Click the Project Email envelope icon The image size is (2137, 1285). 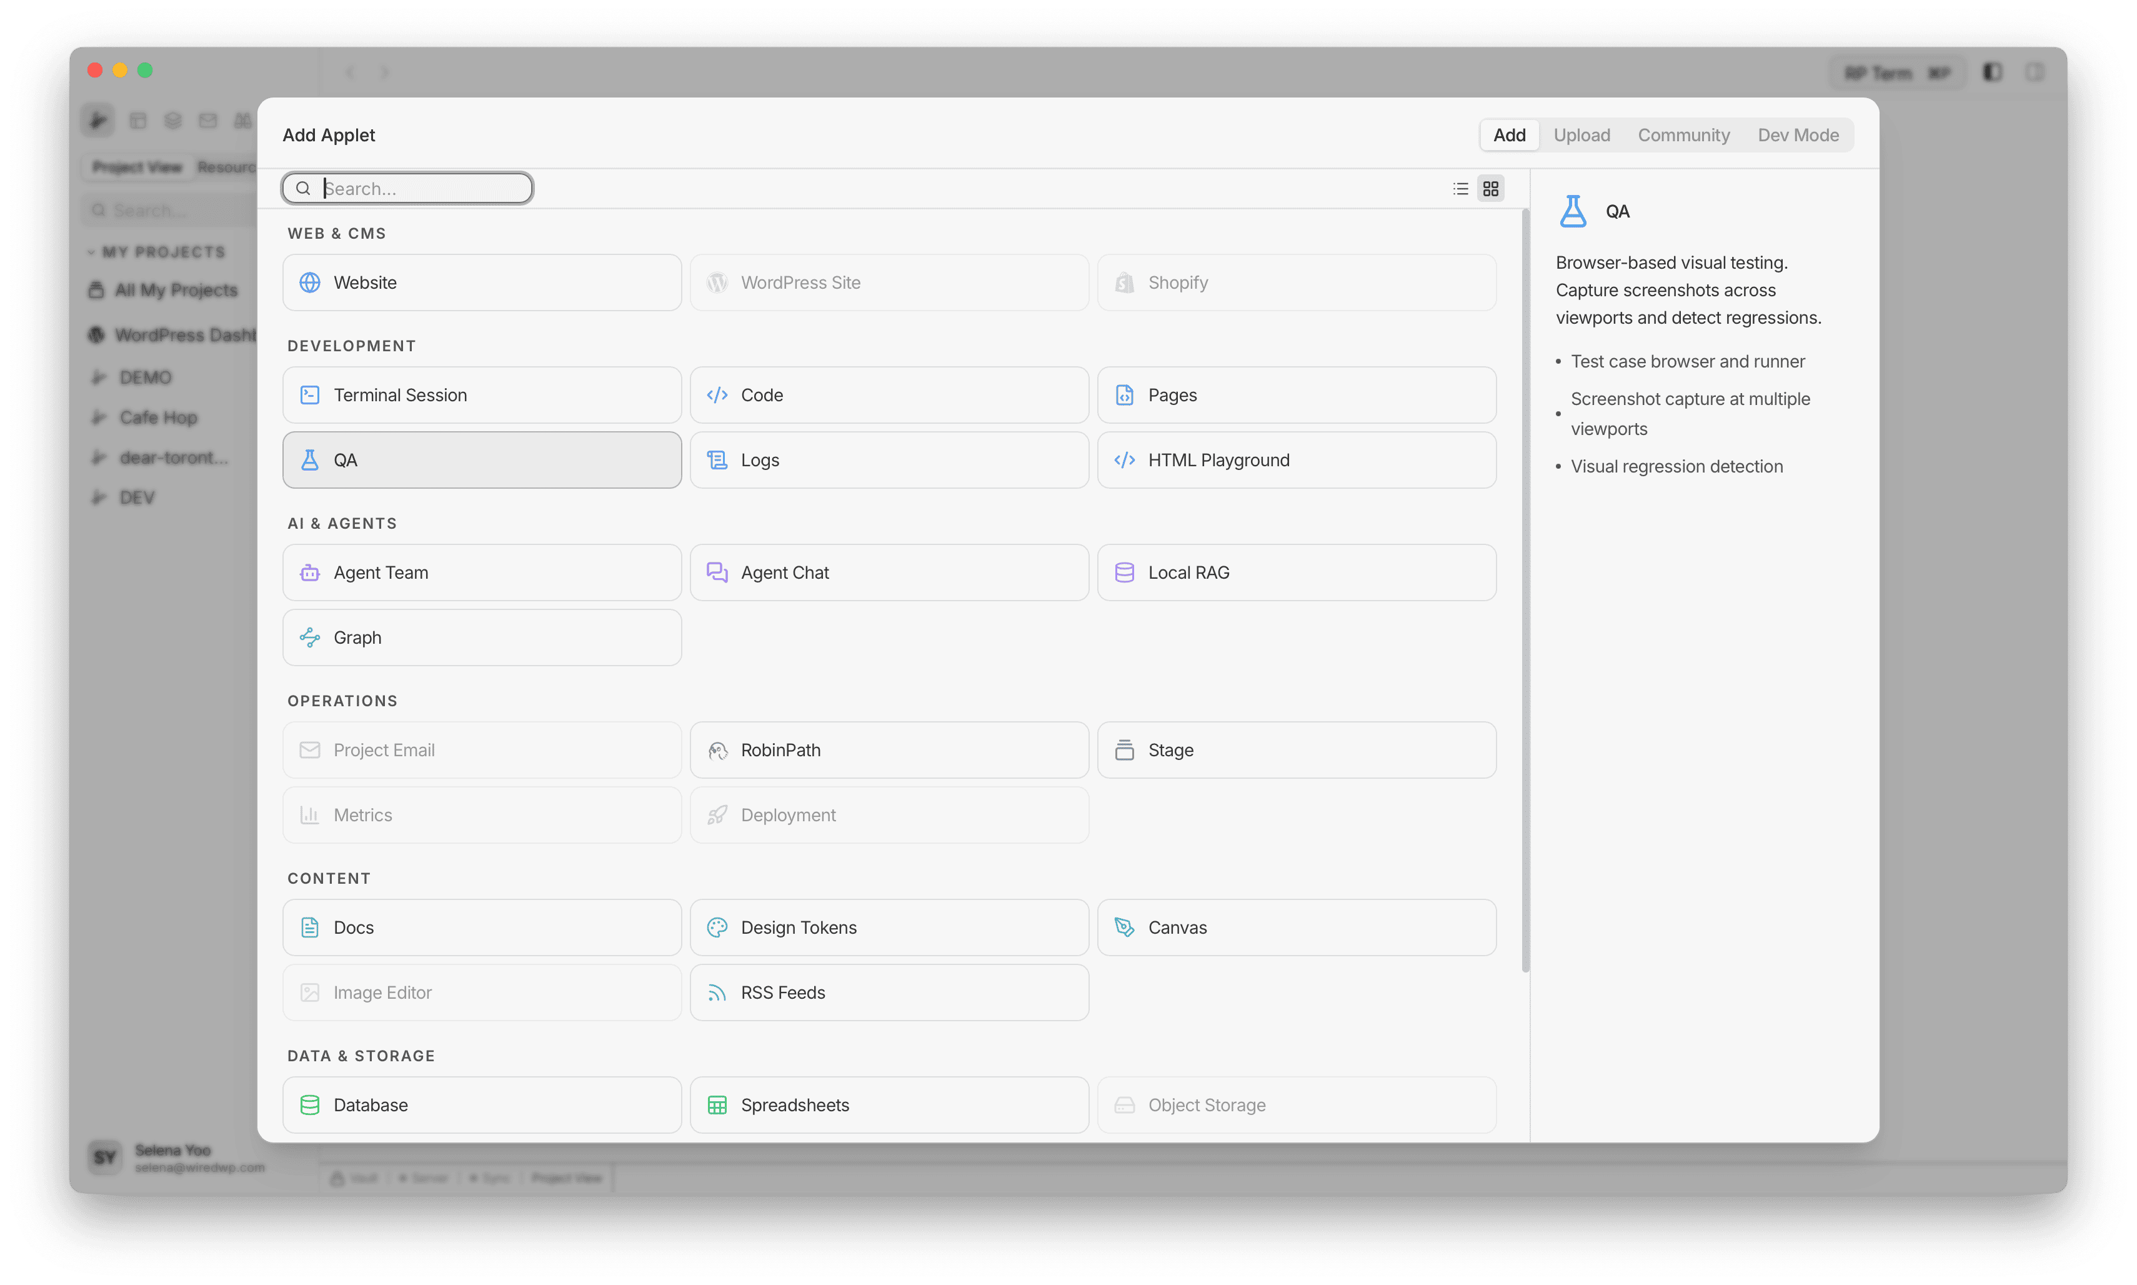click(309, 750)
